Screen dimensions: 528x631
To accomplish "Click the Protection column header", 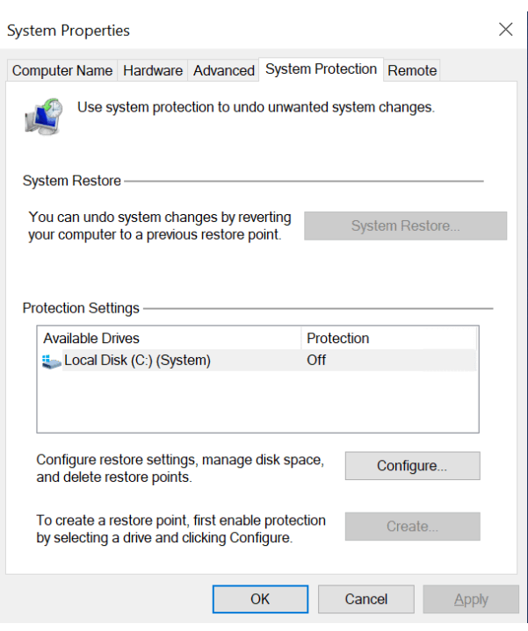I will tap(338, 339).
